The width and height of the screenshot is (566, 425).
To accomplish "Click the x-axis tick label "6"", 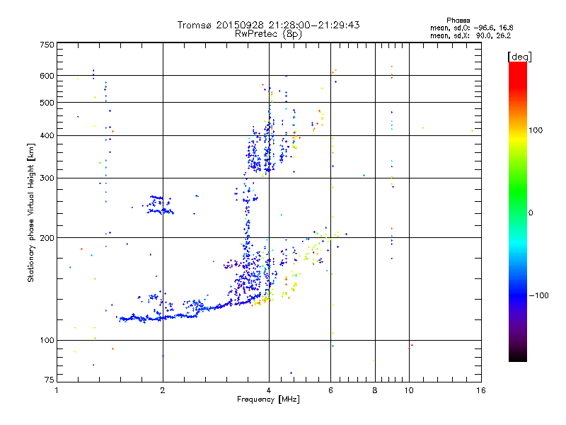I will [330, 390].
